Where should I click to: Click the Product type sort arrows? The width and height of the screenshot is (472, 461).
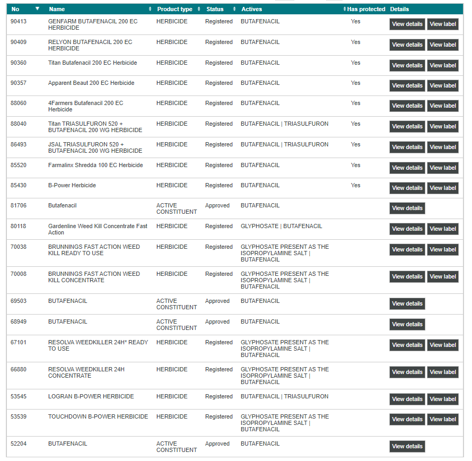pos(199,9)
